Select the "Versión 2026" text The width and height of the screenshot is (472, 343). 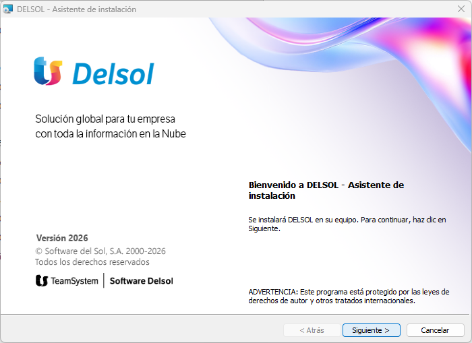[62, 238]
